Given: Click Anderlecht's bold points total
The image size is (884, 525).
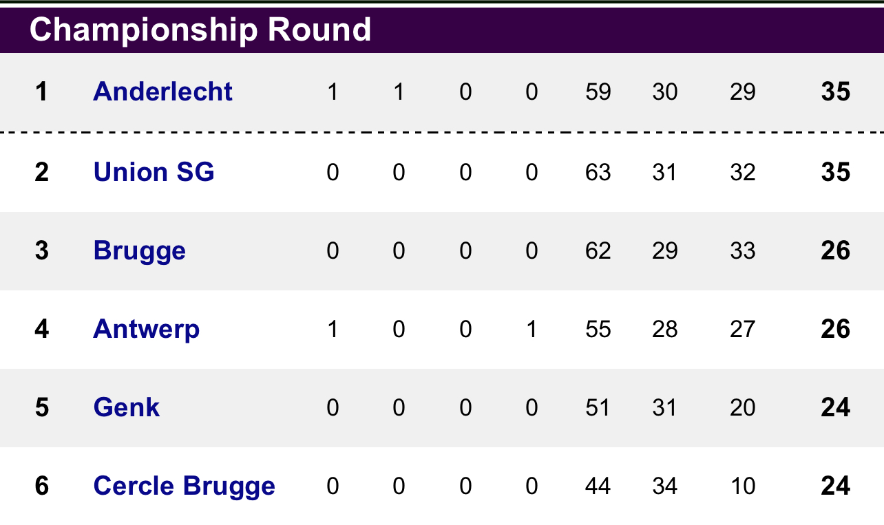Looking at the screenshot, I should 836,92.
